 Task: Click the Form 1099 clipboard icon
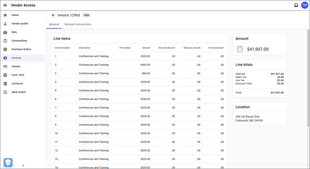[x=5, y=75]
